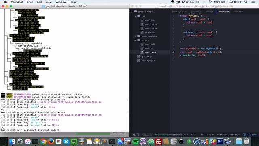This screenshot has width=259, height=146.
Task: Open Launchpad rocket icon in dock
Action: (x=20, y=142)
